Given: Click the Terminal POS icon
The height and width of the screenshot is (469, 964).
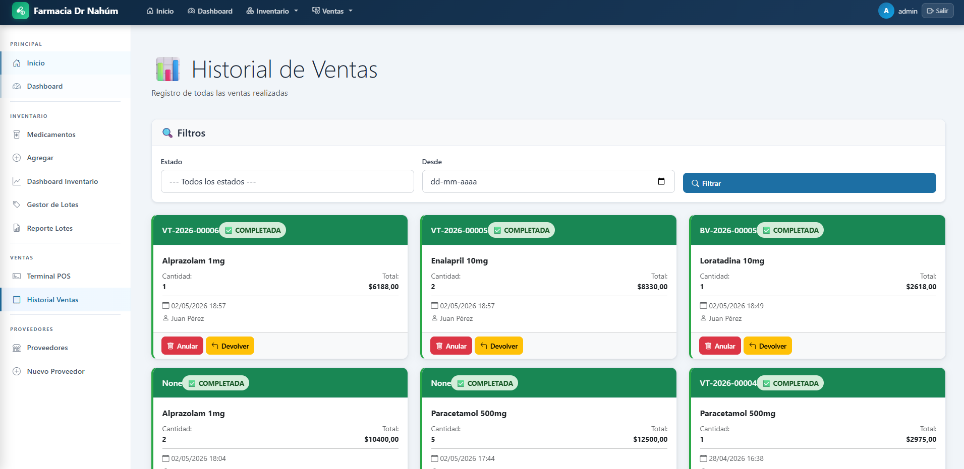Looking at the screenshot, I should [17, 276].
